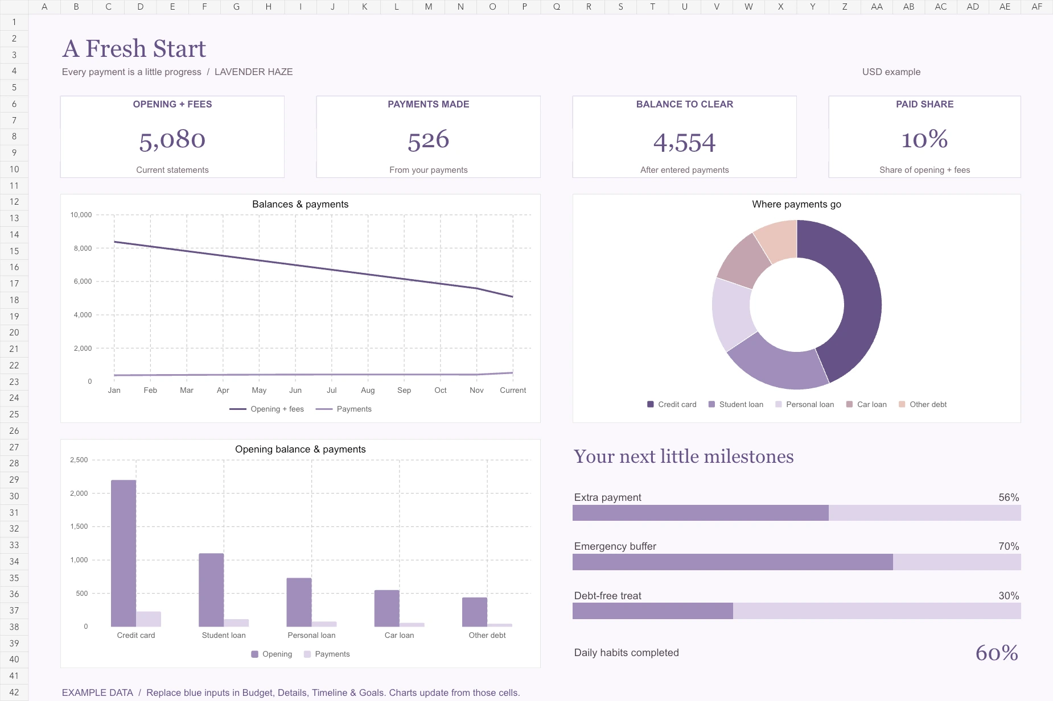The width and height of the screenshot is (1053, 701).
Task: Click the 4,554 balance value
Action: click(685, 142)
